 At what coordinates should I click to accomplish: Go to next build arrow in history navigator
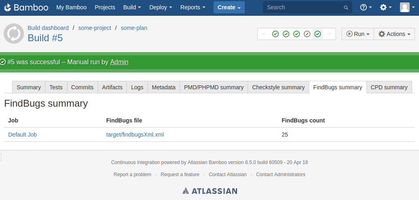tap(329, 34)
